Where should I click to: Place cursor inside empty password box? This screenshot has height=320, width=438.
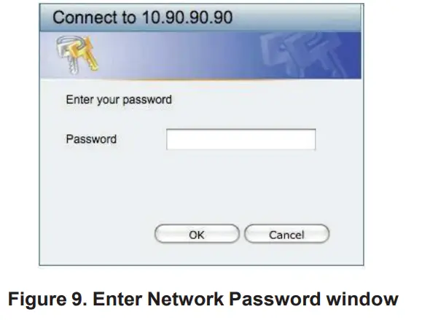click(240, 139)
